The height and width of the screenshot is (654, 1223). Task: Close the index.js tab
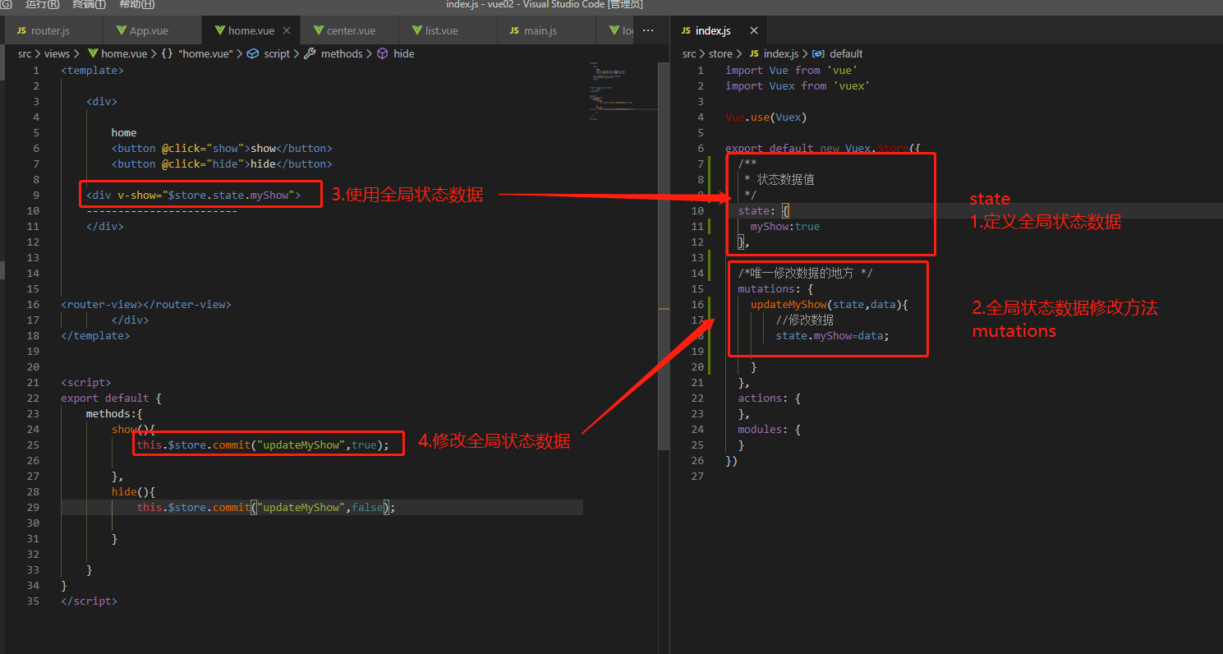tap(753, 30)
